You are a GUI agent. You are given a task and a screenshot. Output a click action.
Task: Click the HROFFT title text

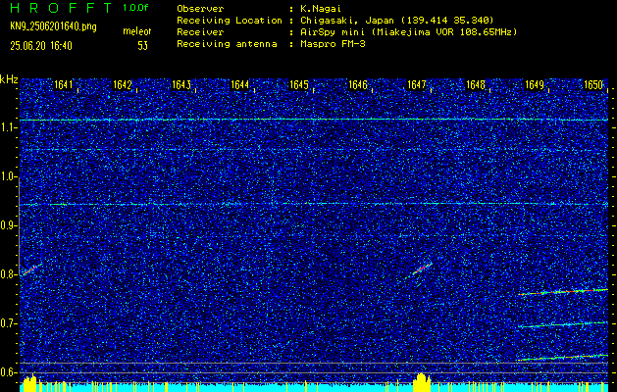point(61,8)
